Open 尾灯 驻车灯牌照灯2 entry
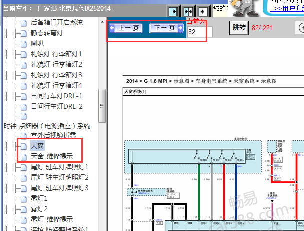 (x=59, y=177)
